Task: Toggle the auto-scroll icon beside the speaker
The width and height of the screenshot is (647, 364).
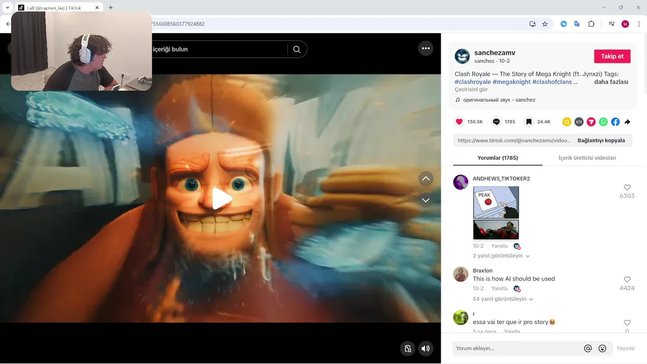Action: pos(408,348)
